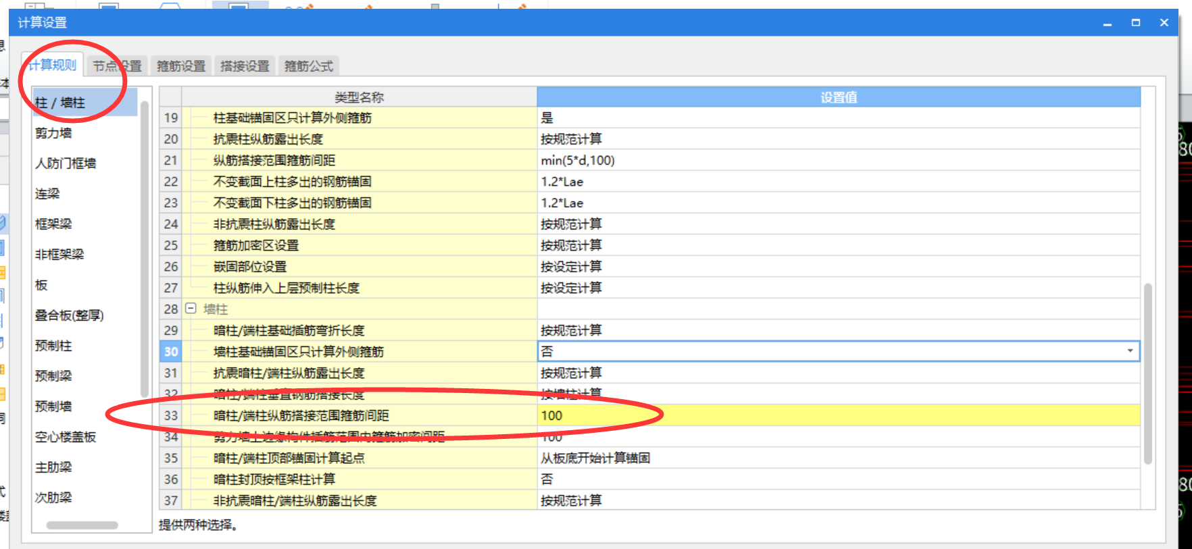Click the 设置值 column header
The image size is (1192, 549).
point(839,97)
